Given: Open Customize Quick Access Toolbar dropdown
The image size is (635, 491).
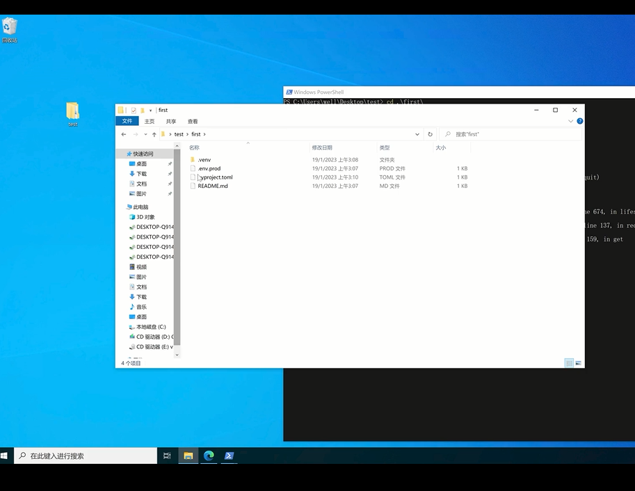Looking at the screenshot, I should tap(151, 110).
